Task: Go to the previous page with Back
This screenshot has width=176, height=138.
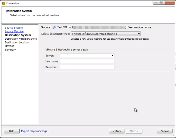Action: click(117, 131)
